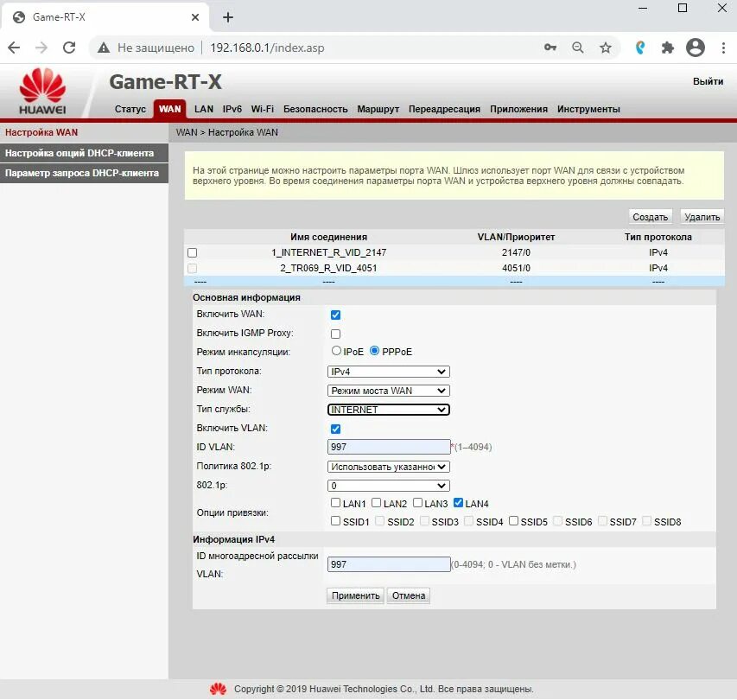Close the Game-RT-X tab
Viewport: 737px width, 700px height.
tap(195, 17)
